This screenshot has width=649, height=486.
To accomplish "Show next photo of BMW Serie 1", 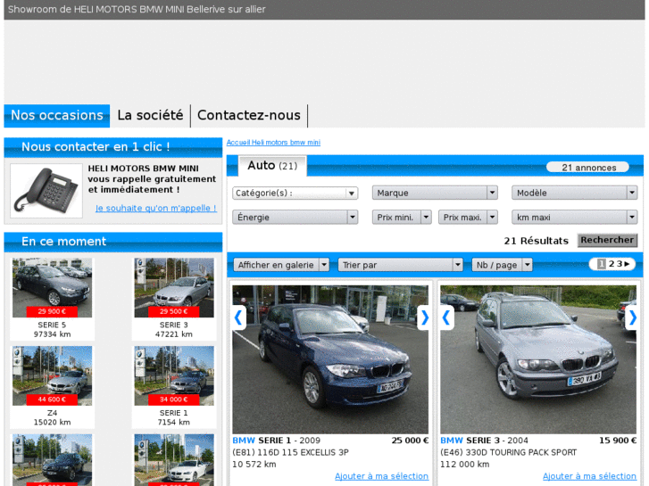I will click(423, 317).
